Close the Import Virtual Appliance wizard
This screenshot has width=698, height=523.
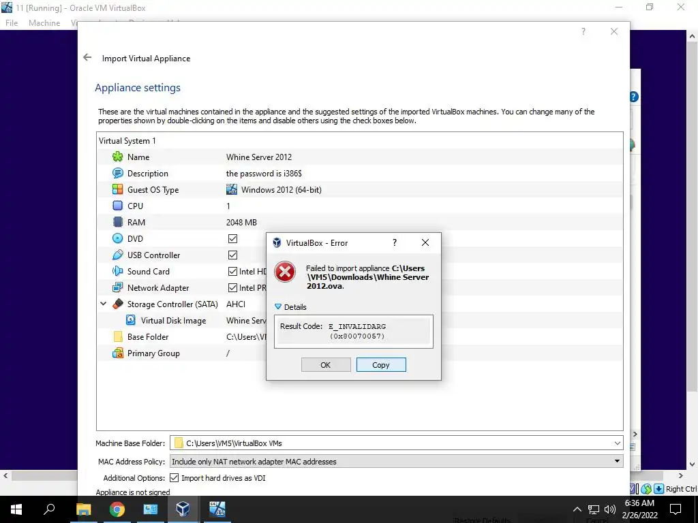[614, 31]
